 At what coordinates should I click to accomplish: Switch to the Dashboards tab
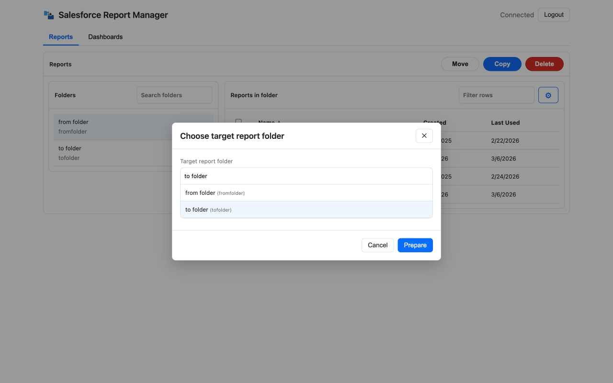coord(105,37)
